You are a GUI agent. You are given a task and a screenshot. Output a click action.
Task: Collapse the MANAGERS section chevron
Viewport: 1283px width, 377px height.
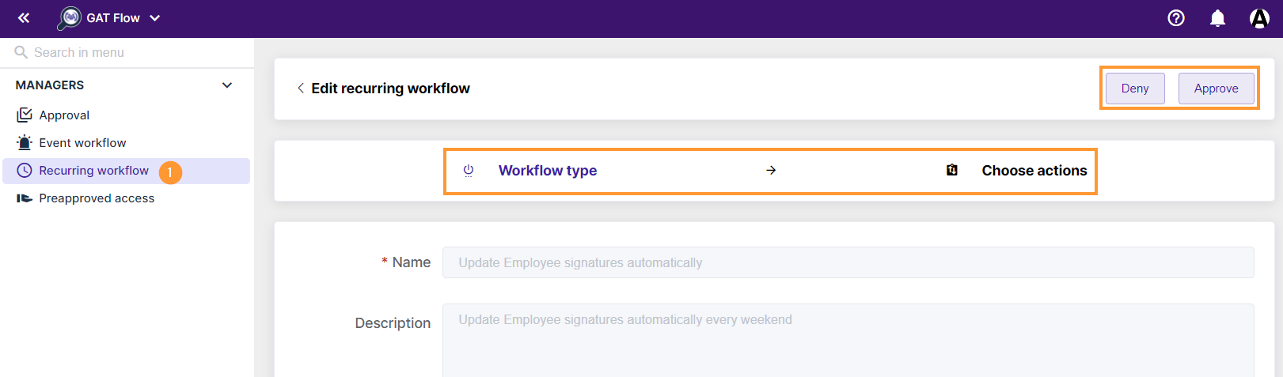tap(227, 85)
